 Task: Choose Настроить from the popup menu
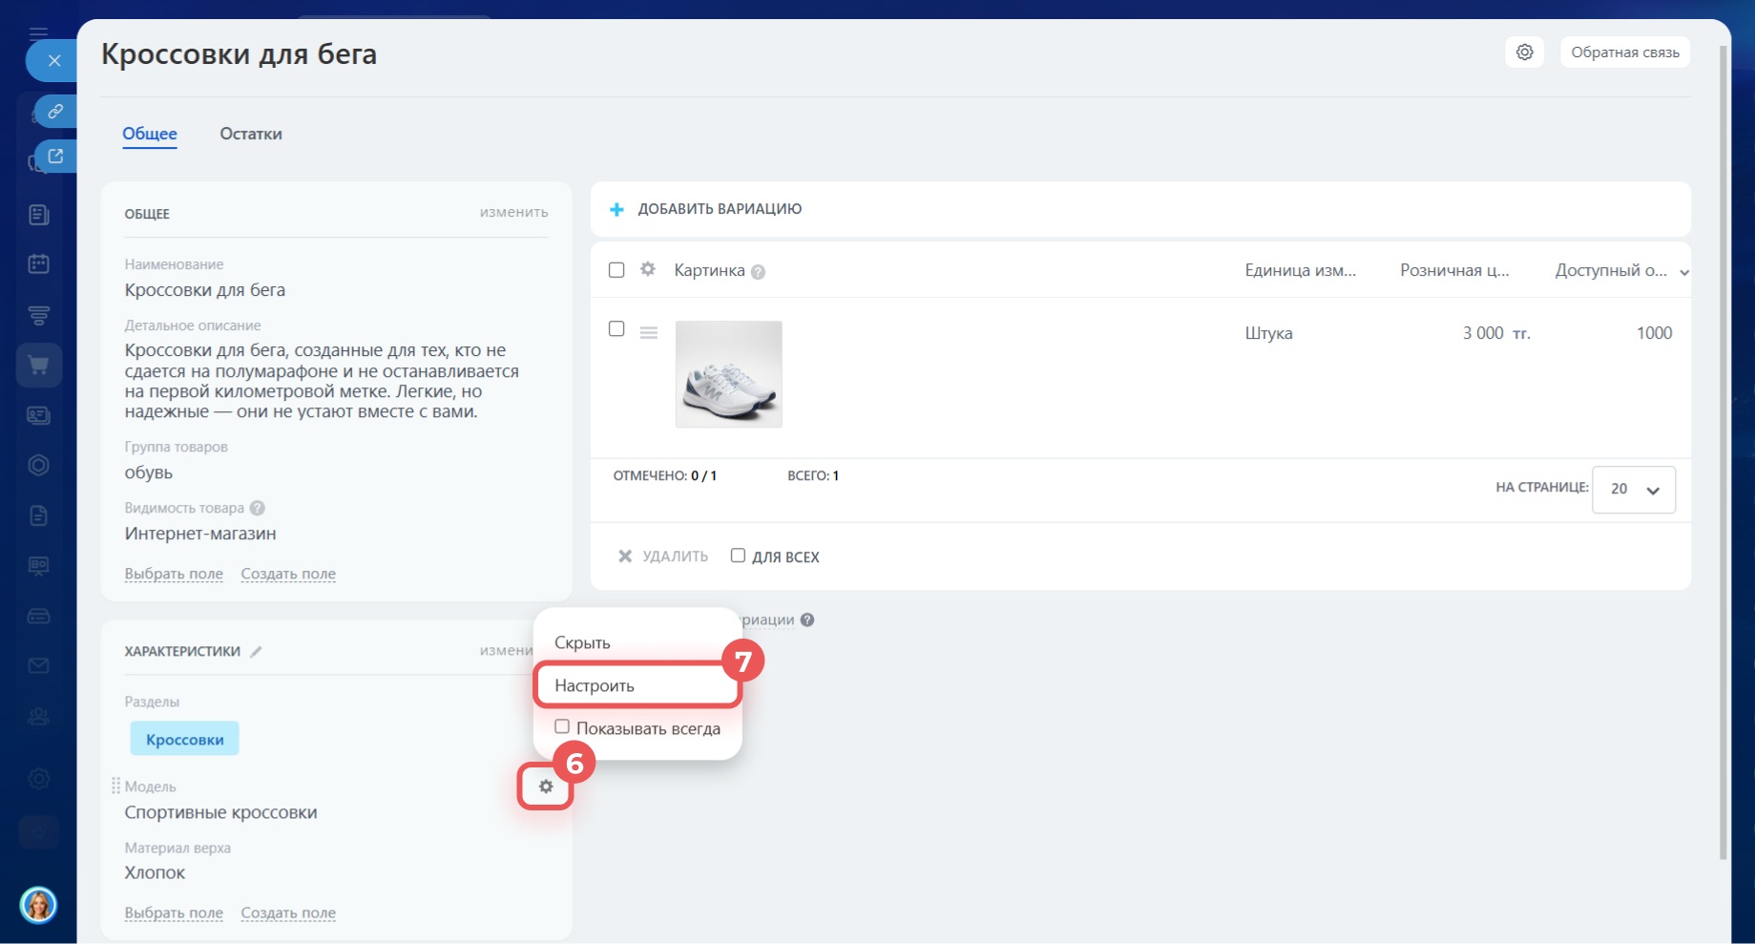tap(595, 685)
